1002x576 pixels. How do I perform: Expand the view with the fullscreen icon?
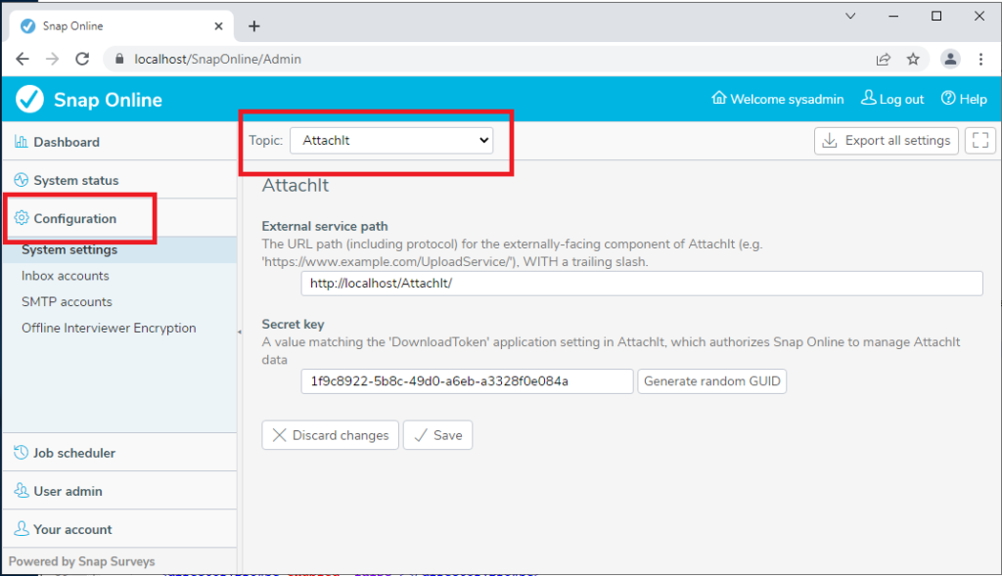pyautogui.click(x=979, y=140)
